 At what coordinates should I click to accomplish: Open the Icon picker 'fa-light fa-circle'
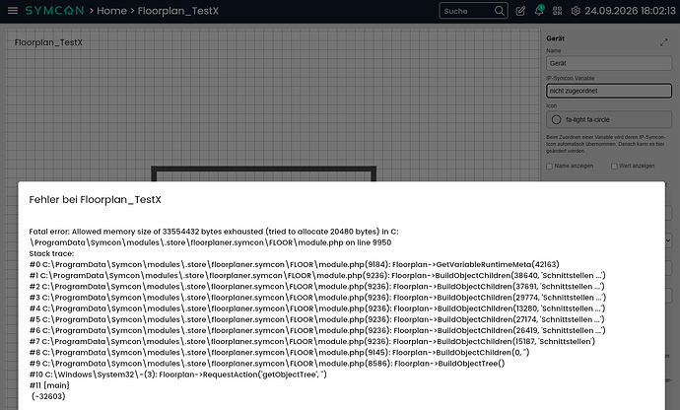click(609, 119)
